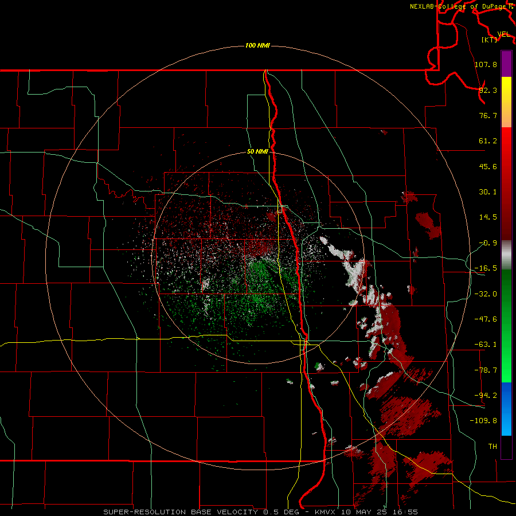Select the -94.2 scale value
Image resolution: width=516 pixels, height=516 pixels.
click(486, 396)
